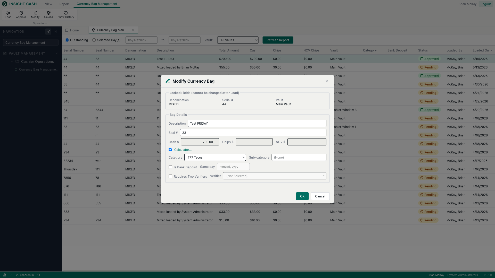Click the Pending status dated 4/16/2026
This screenshot has height=278, width=495.
coord(428,169)
